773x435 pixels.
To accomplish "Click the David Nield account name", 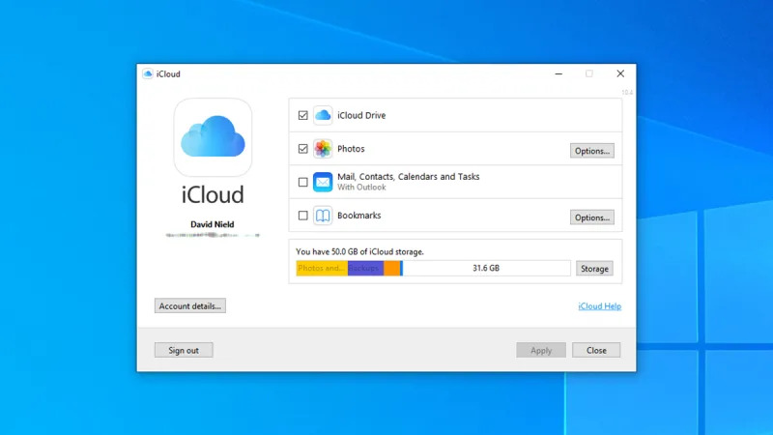I will point(212,224).
